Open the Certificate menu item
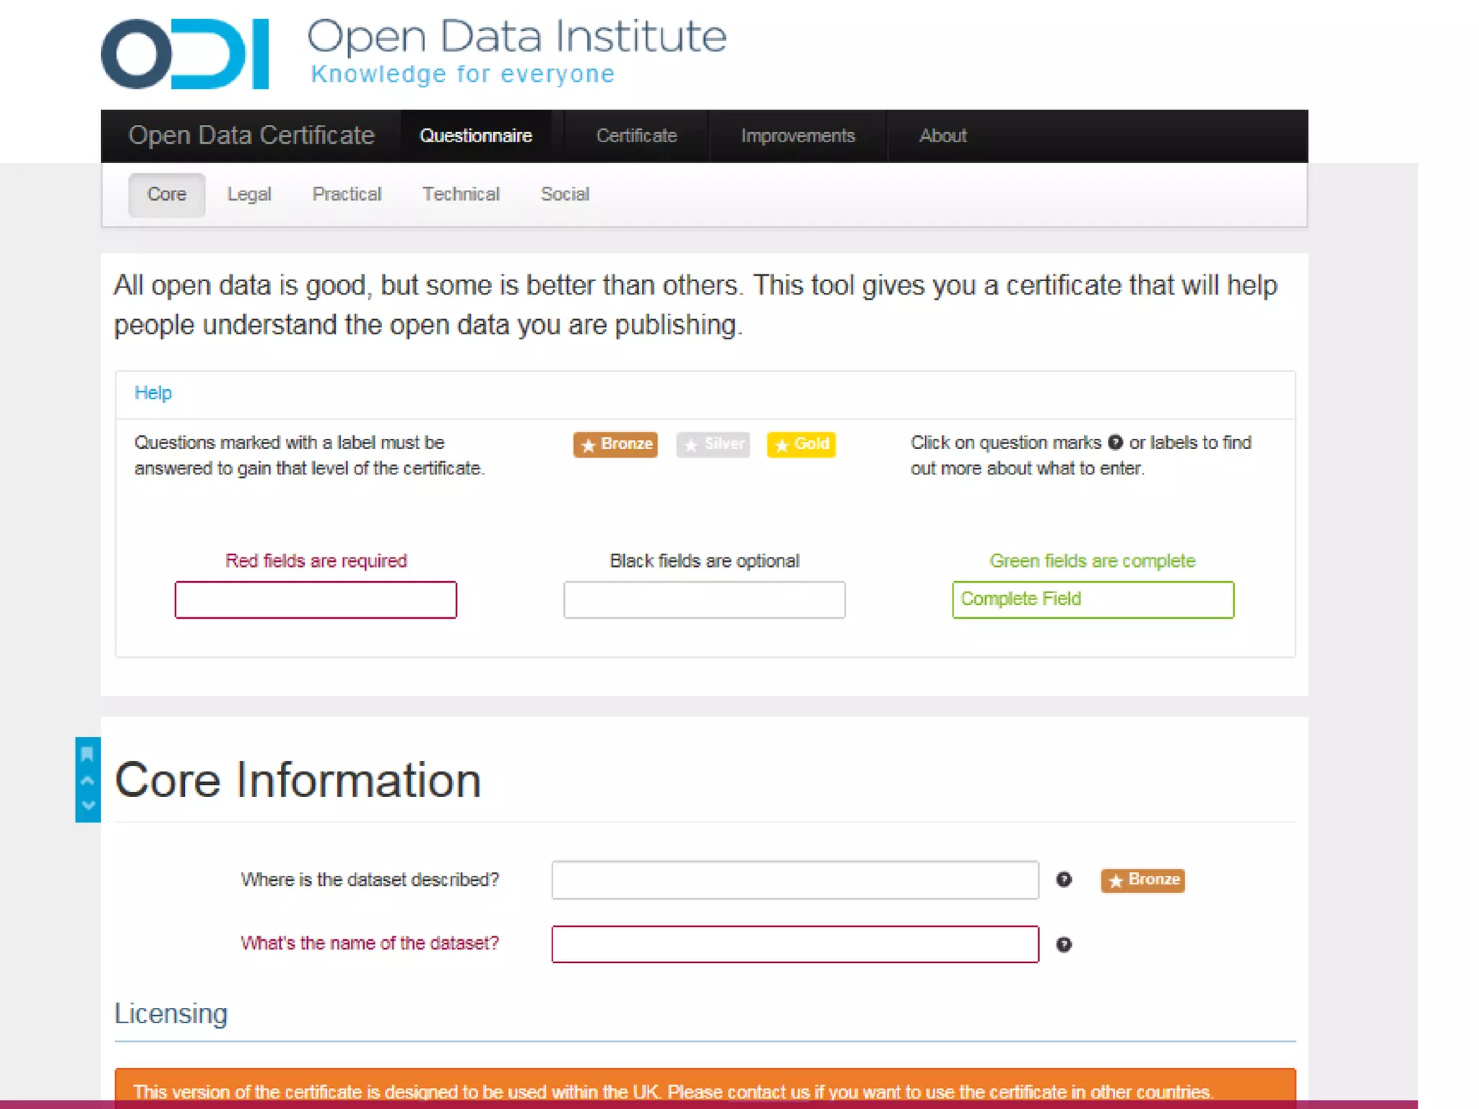This screenshot has height=1109, width=1479. click(x=636, y=136)
